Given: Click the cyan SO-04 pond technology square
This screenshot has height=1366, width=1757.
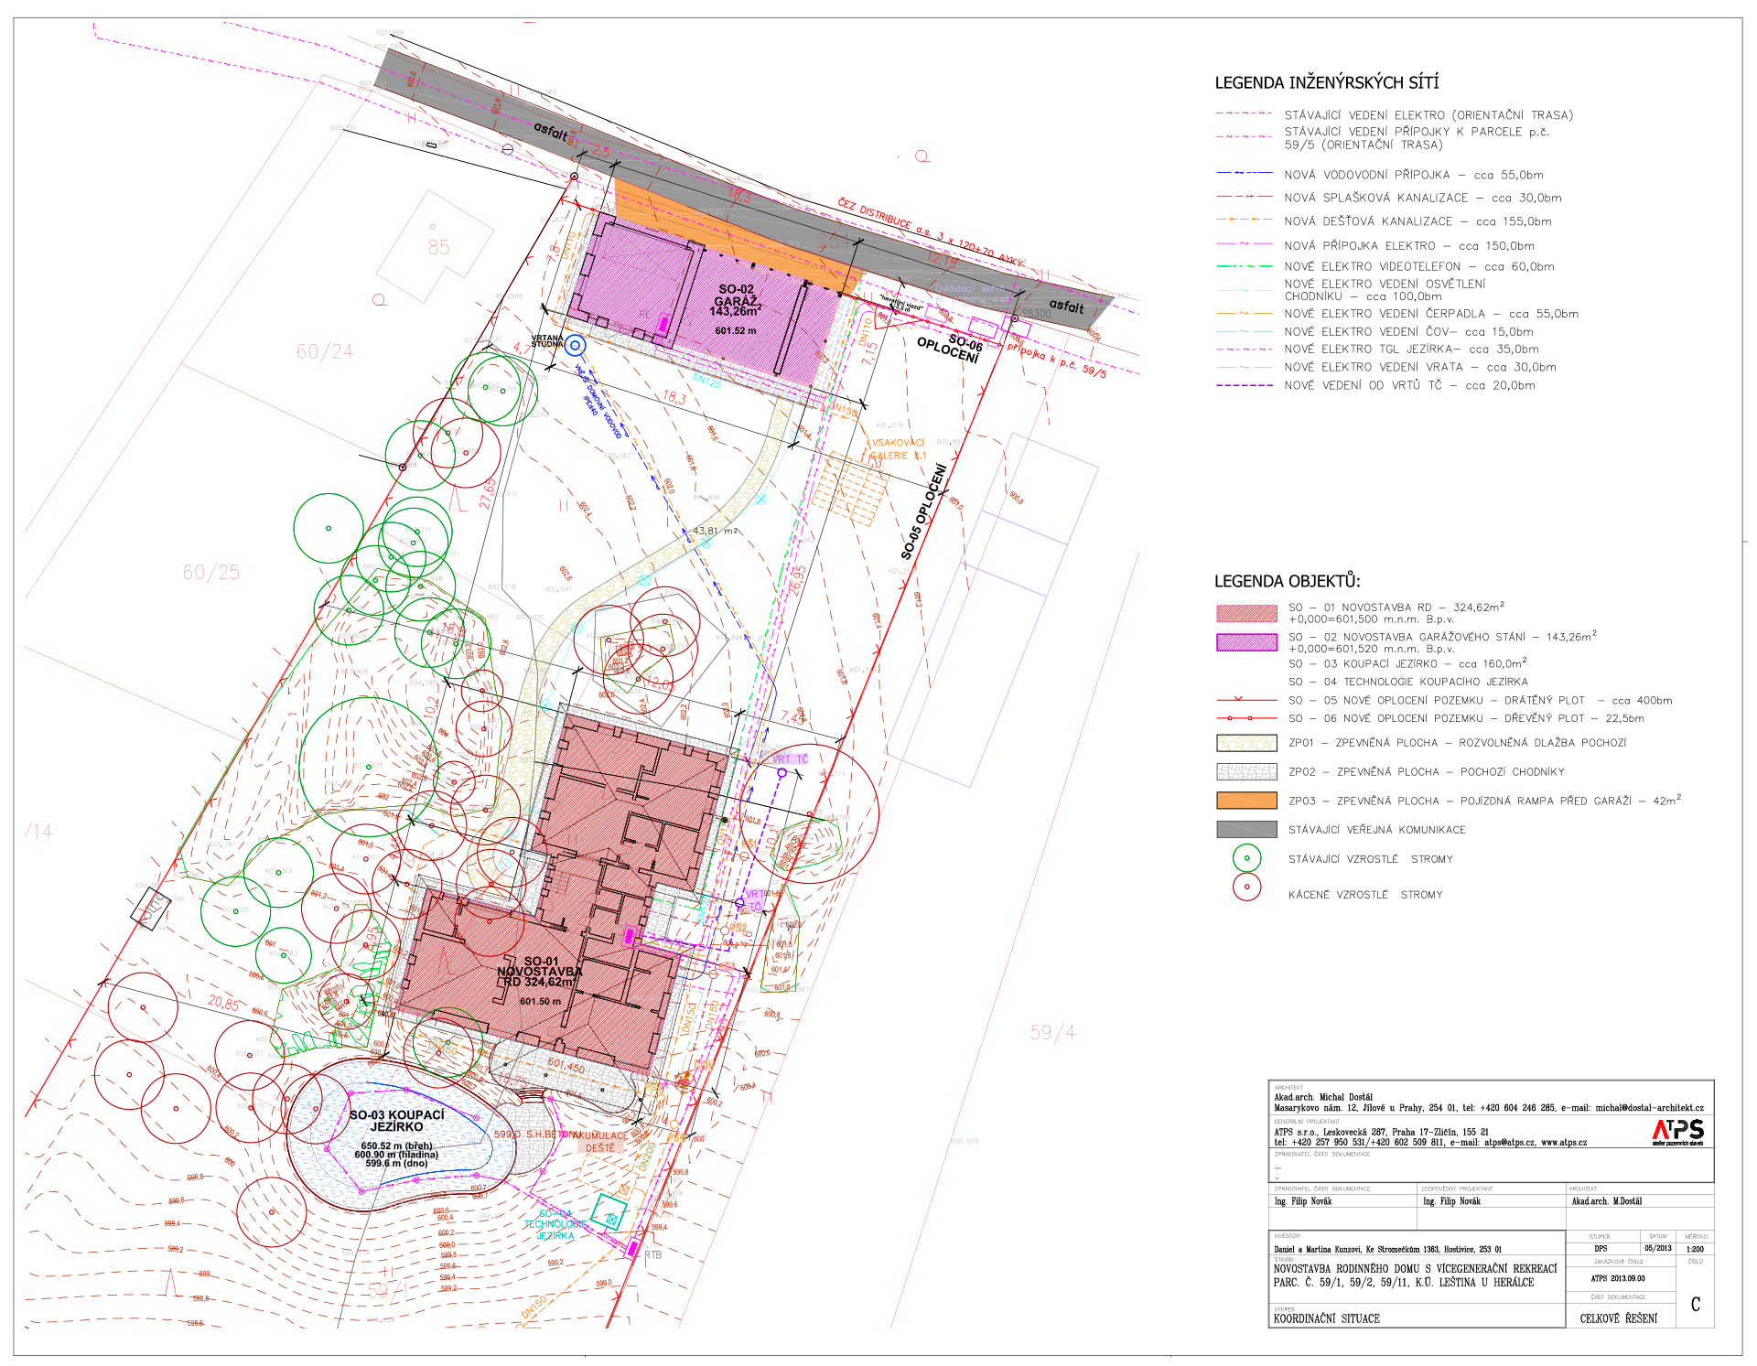Looking at the screenshot, I should point(609,1212).
